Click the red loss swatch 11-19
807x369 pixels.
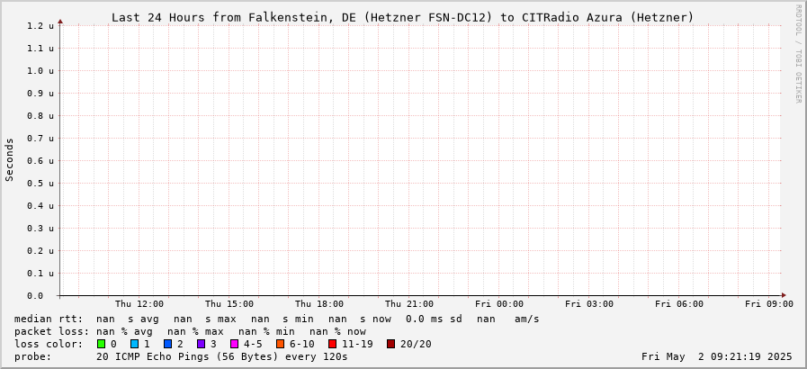(332, 344)
